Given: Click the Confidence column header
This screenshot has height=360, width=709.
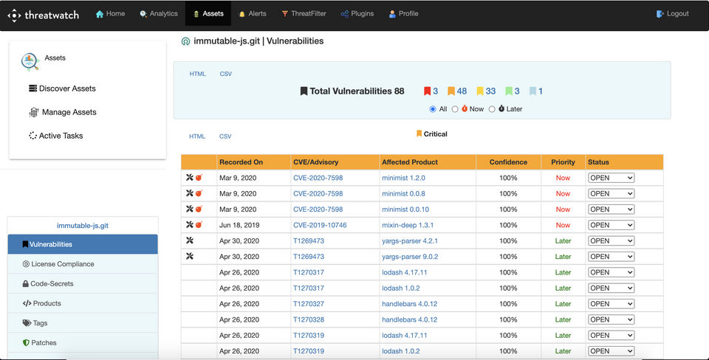Looking at the screenshot, I should (x=508, y=162).
